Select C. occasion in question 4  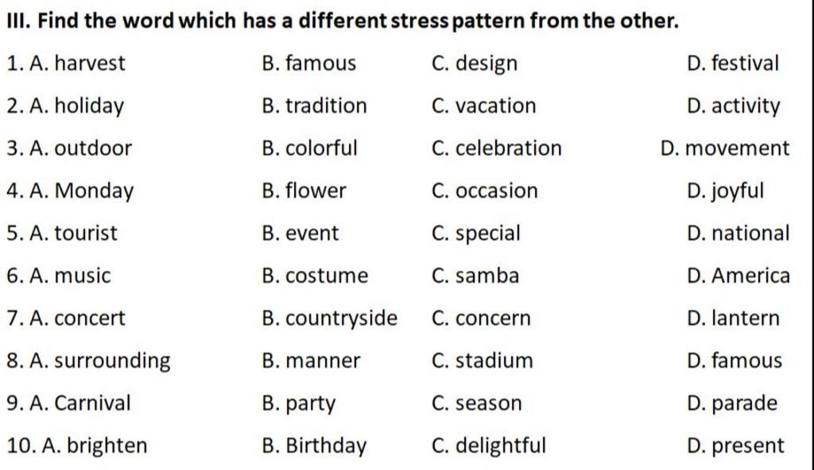pyautogui.click(x=484, y=191)
